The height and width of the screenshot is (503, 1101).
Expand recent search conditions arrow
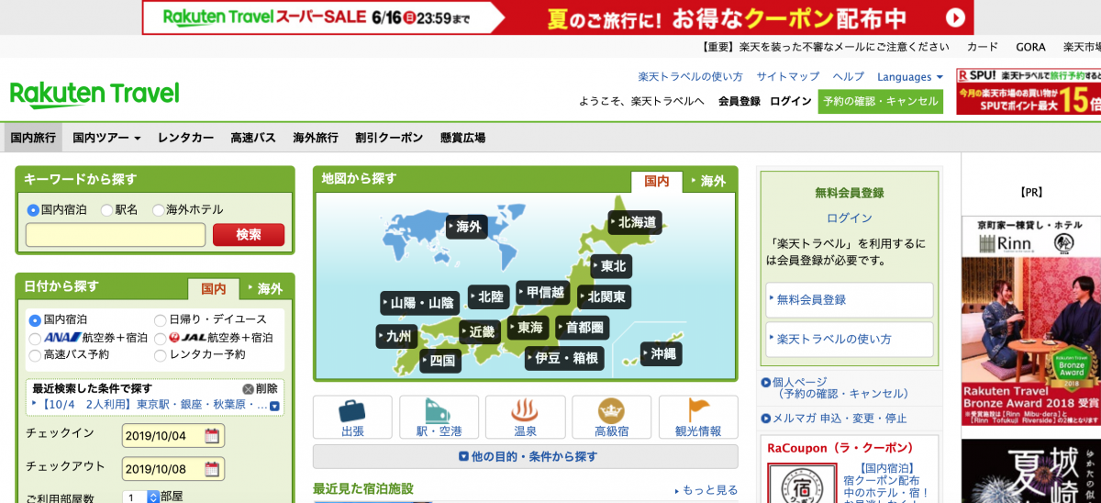(x=274, y=406)
